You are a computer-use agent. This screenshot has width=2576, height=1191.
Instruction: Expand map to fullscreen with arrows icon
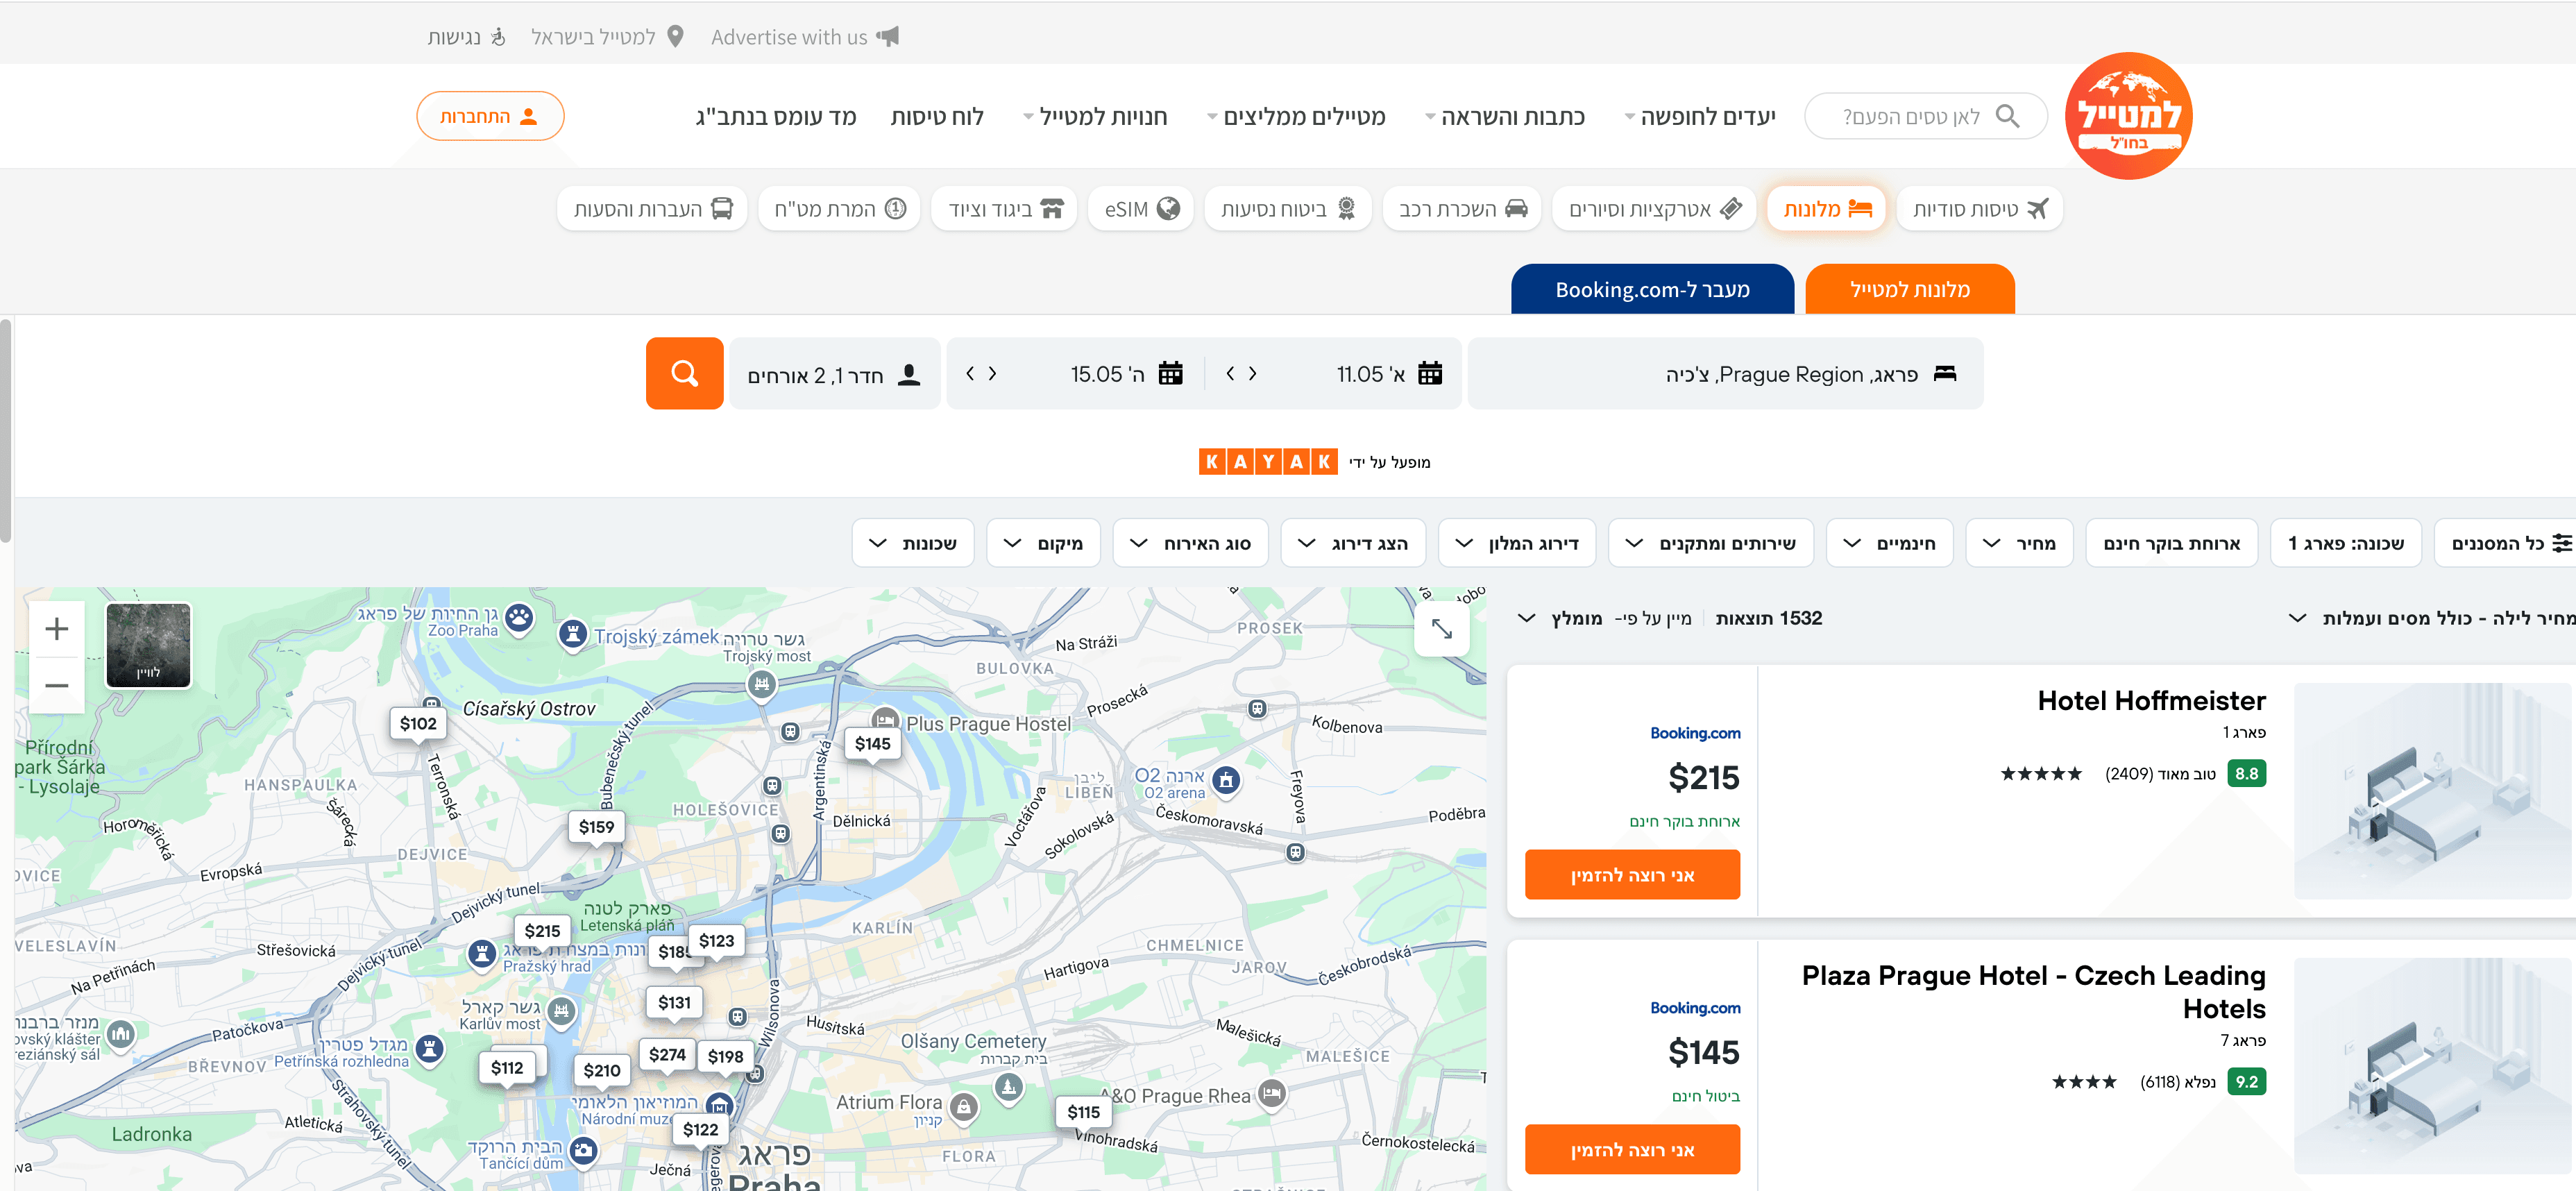coord(1441,629)
